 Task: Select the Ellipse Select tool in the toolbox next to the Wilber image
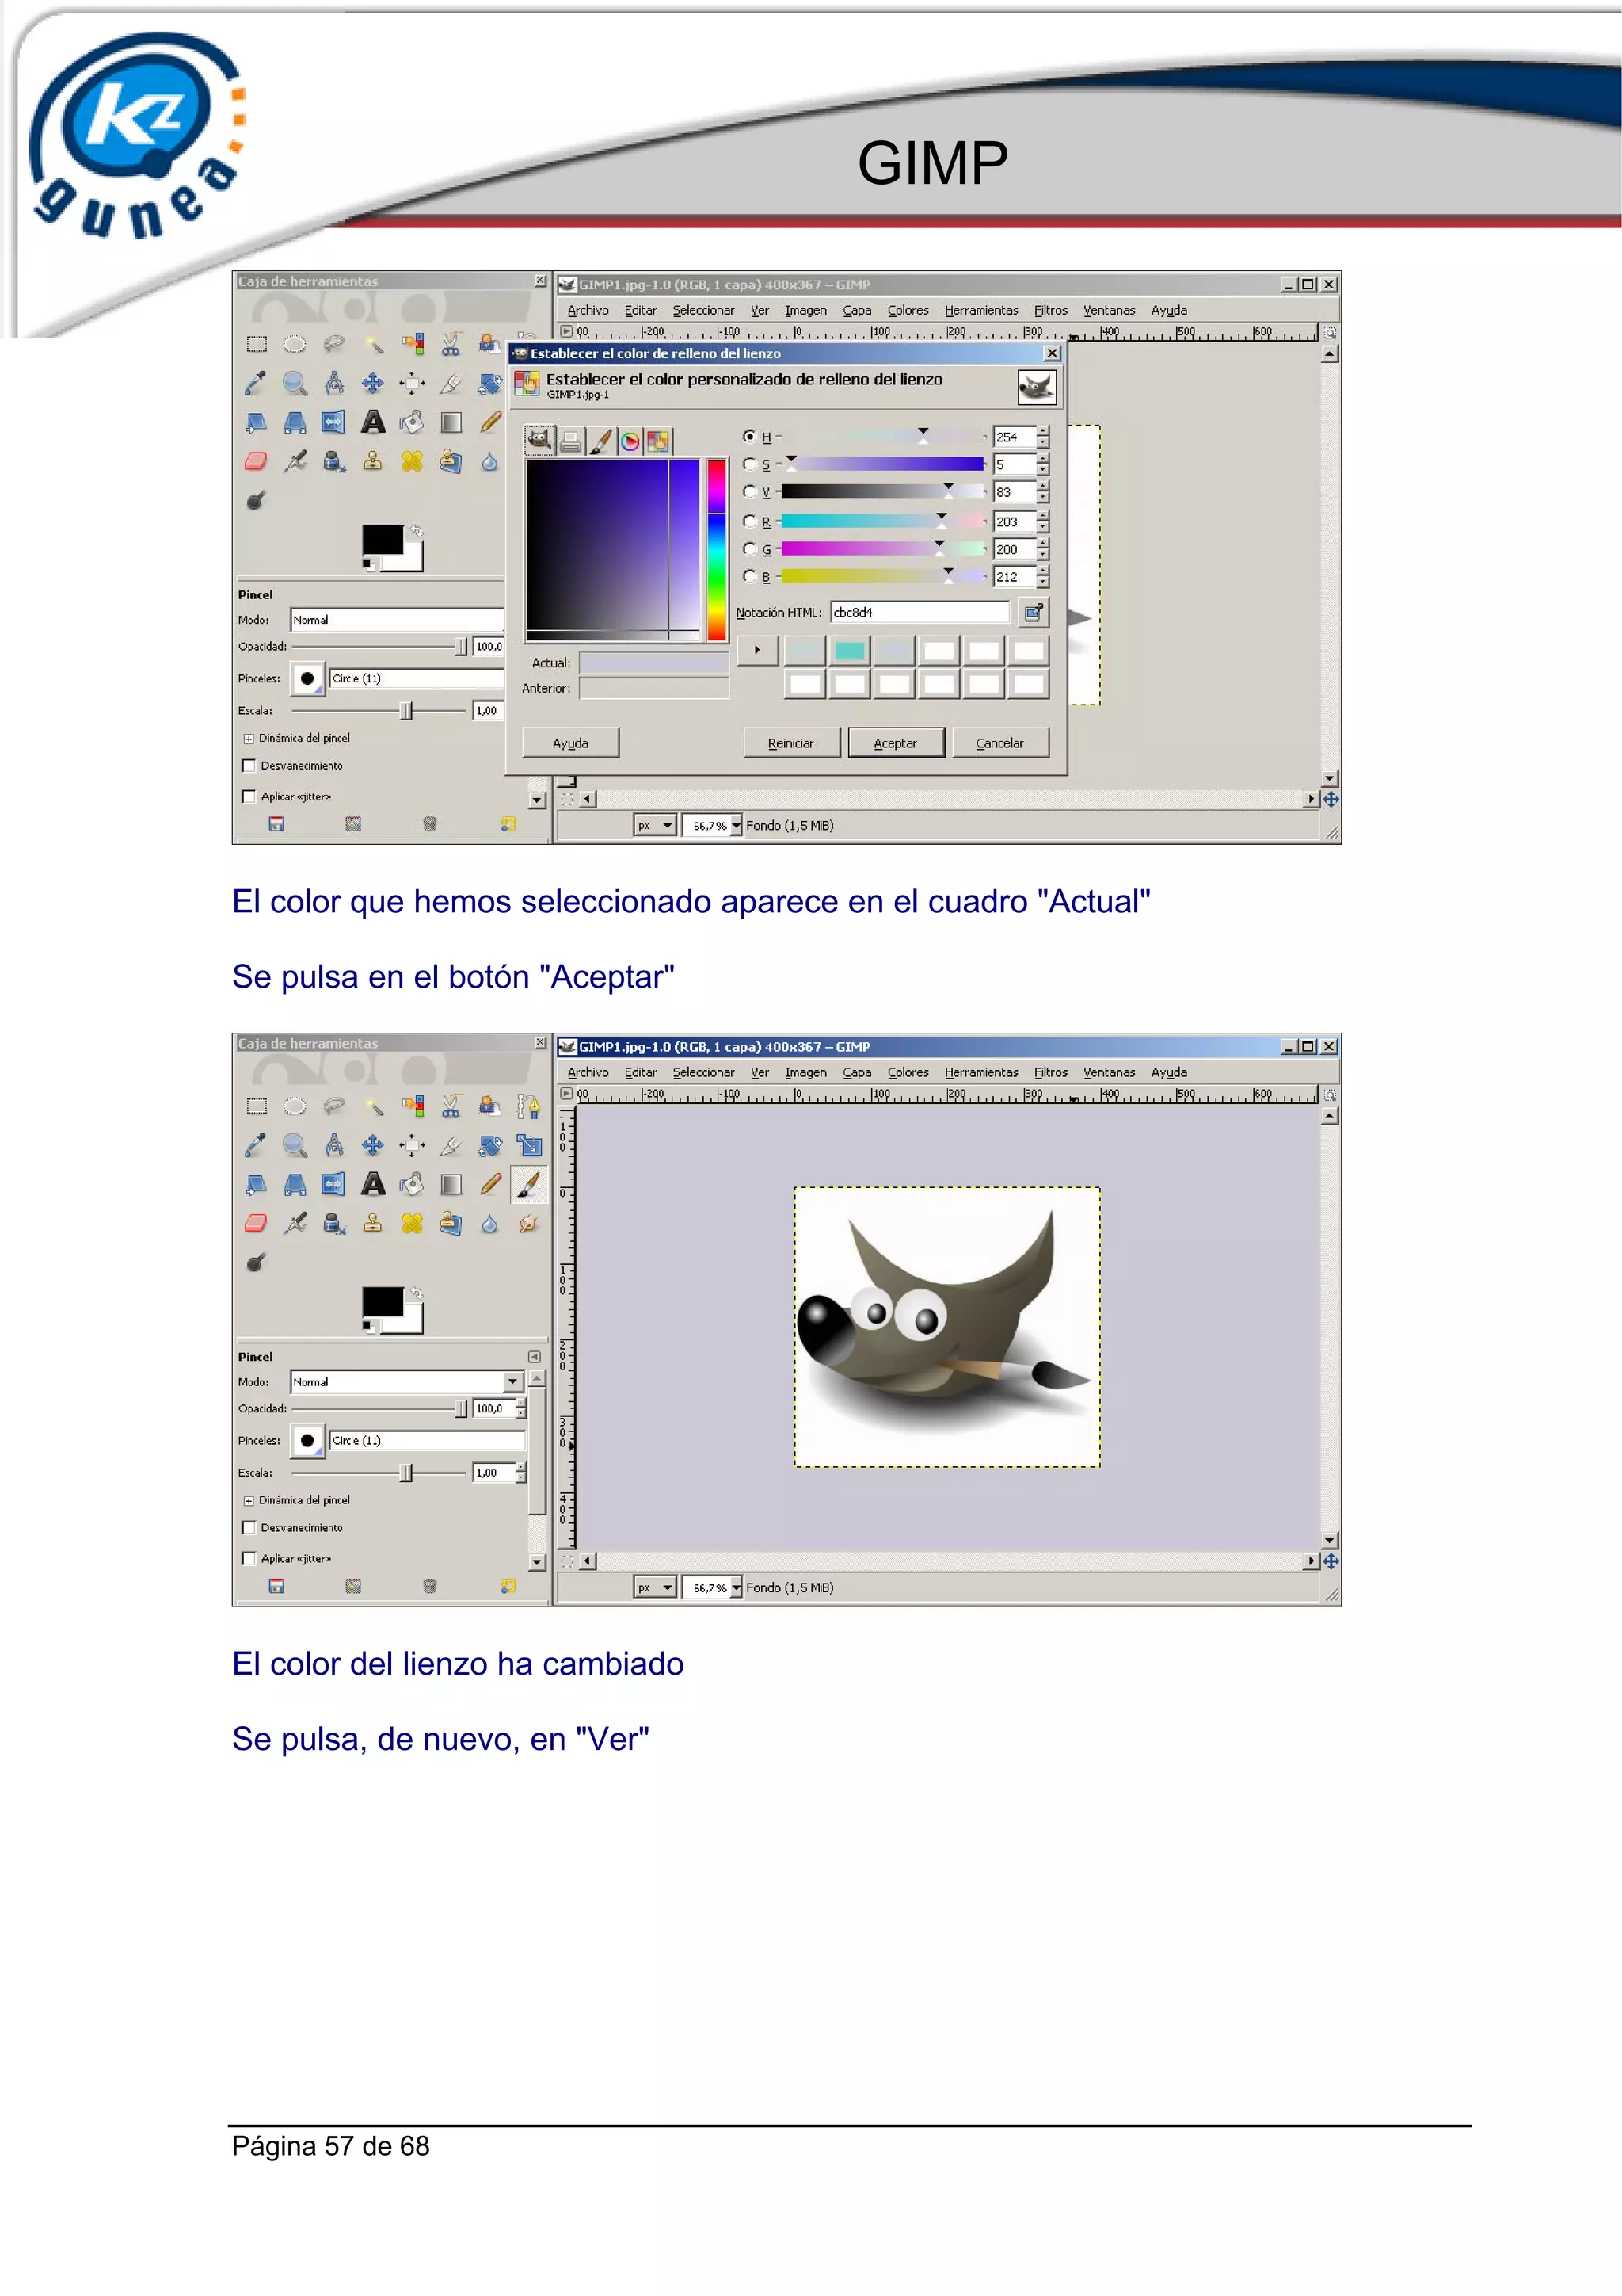295,1106
